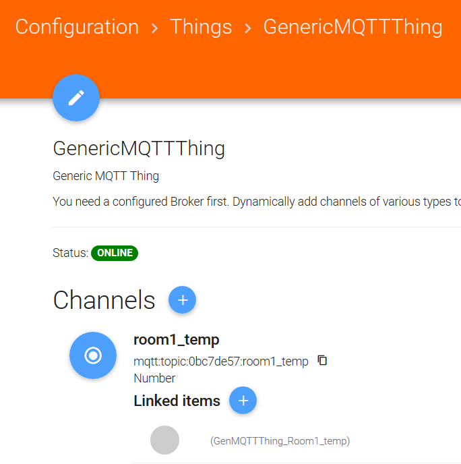Select the mqtt:topic channel UID text
This screenshot has height=464, width=461.
(221, 361)
